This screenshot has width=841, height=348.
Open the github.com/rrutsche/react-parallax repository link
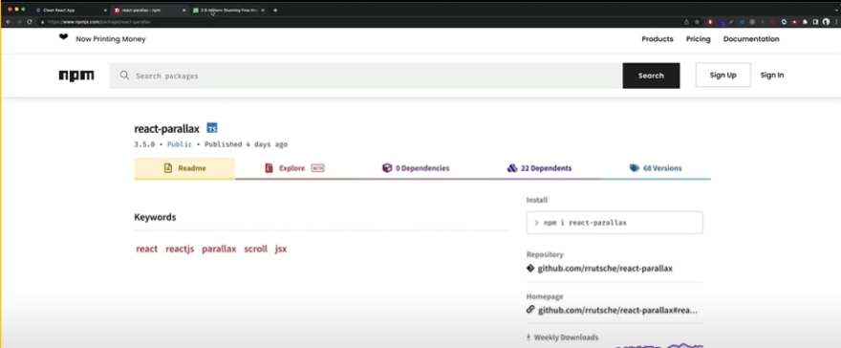[x=605, y=268]
